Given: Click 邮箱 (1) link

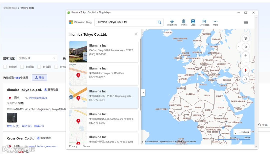Looking at the screenshot, I should coord(39,126).
